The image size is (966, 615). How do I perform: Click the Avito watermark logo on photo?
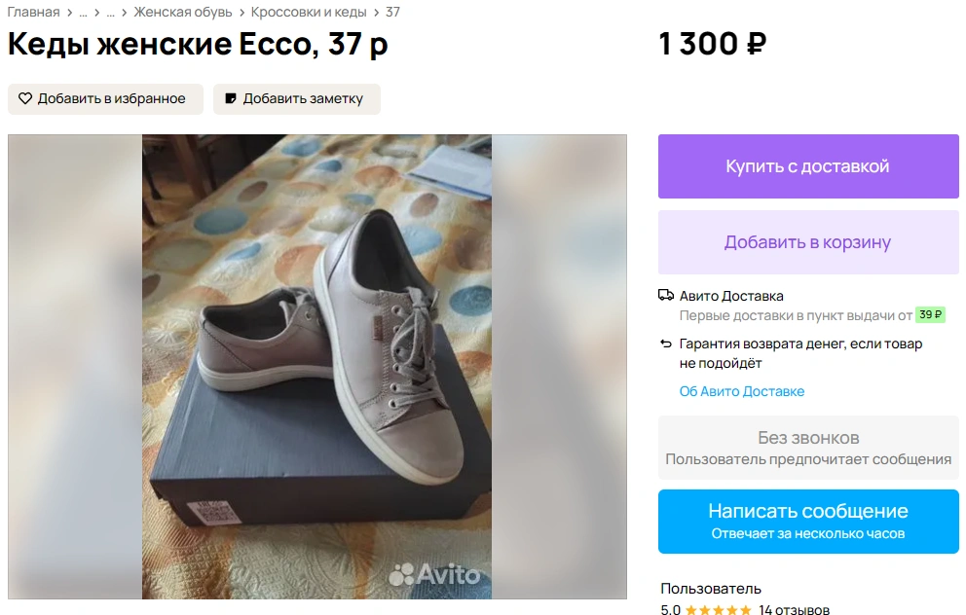[x=434, y=574]
